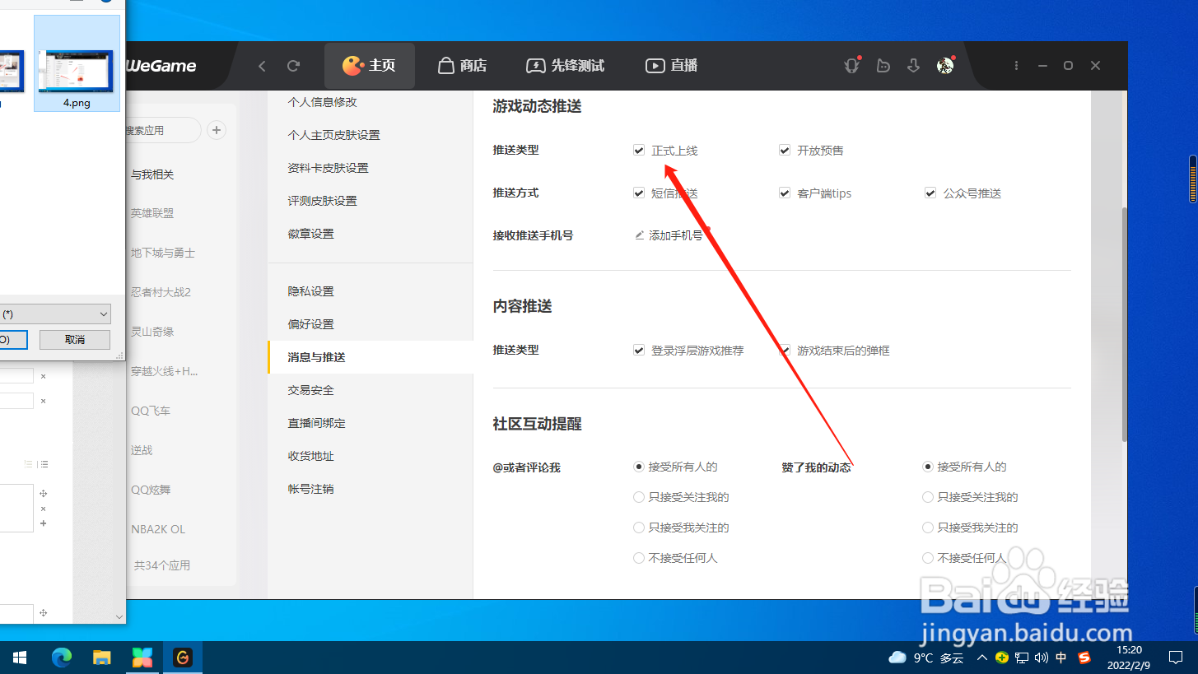Open the WeGame notifications trophy icon

click(x=852, y=65)
